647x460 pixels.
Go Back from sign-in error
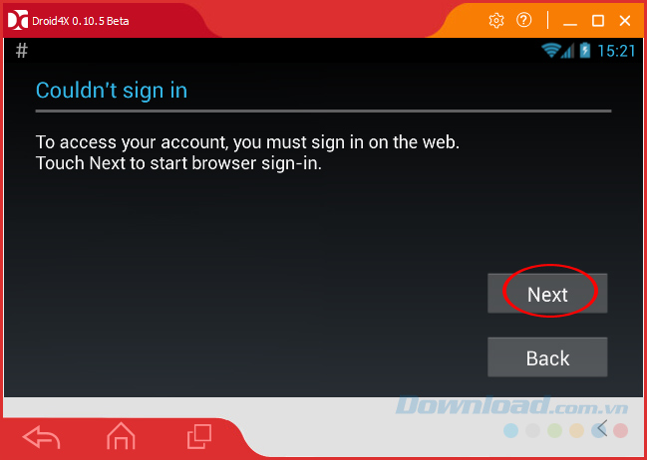[547, 357]
